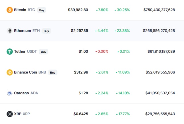Image resolution: width=184 pixels, height=124 pixels.
Task: Click the Bitcoin orange logo icon
Action: click(x=10, y=10)
